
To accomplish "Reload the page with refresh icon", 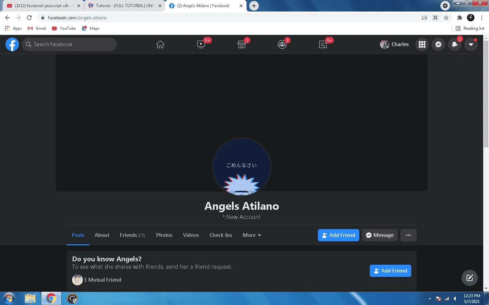I will 29,18.
